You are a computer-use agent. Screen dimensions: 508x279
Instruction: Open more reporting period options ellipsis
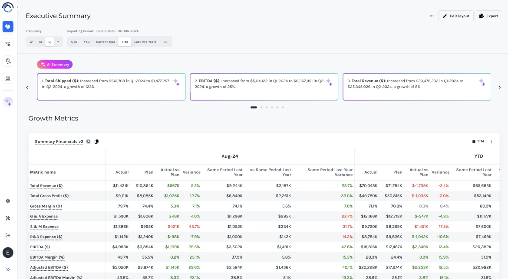[x=165, y=42]
